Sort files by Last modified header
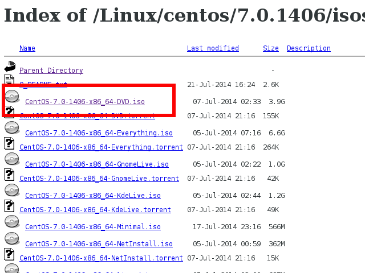The height and width of the screenshot is (273, 365). (x=213, y=48)
